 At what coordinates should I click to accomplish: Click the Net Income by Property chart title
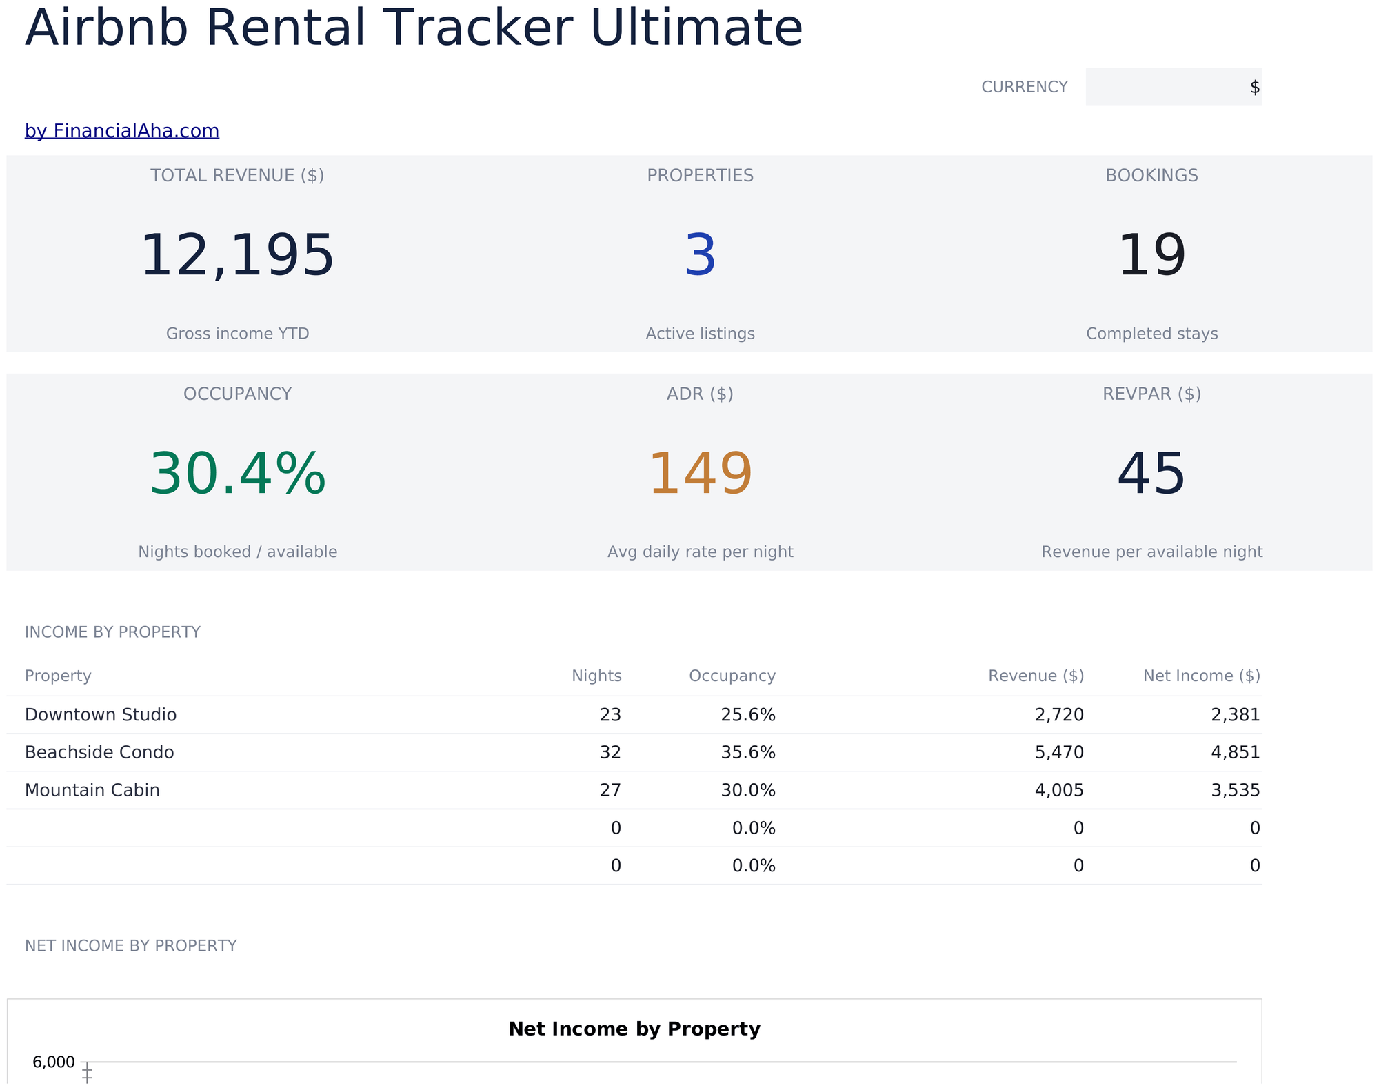pyautogui.click(x=634, y=1029)
